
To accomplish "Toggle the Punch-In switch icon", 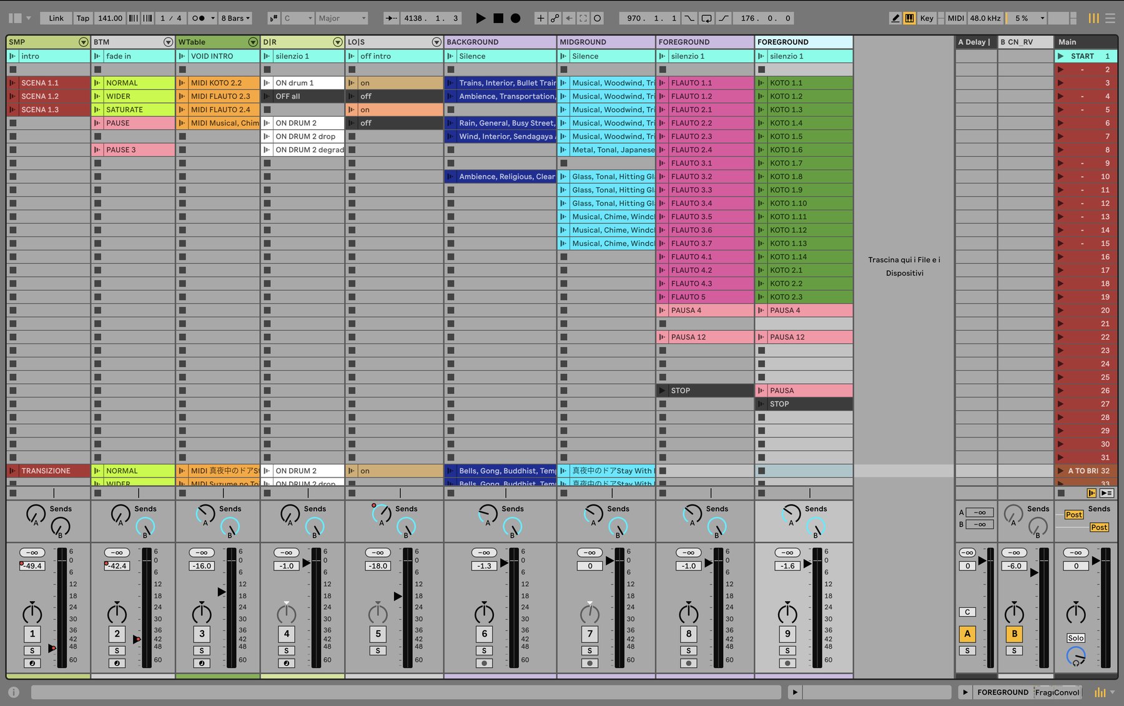I will click(x=689, y=18).
